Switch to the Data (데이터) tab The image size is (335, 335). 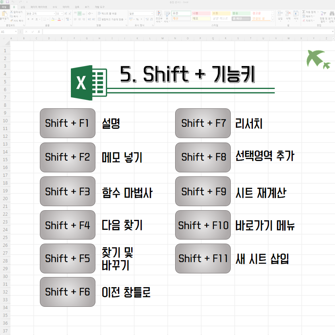(66, 7)
